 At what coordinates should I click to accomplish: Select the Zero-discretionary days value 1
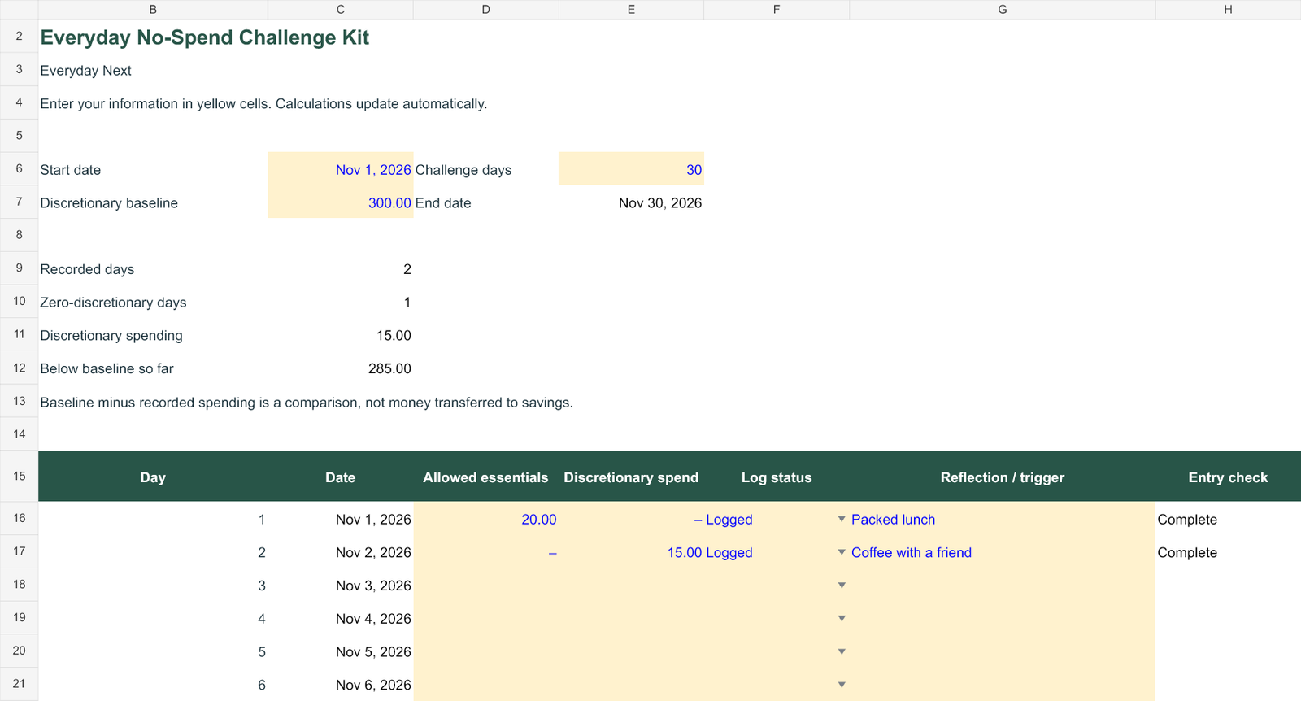coord(341,303)
